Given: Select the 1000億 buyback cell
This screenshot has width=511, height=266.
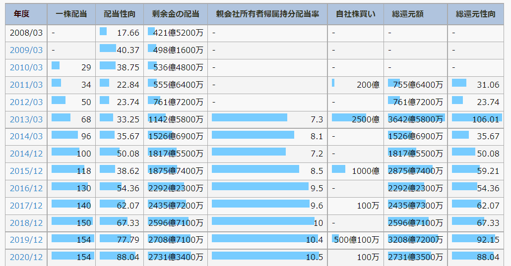Looking at the screenshot, I should [356, 171].
